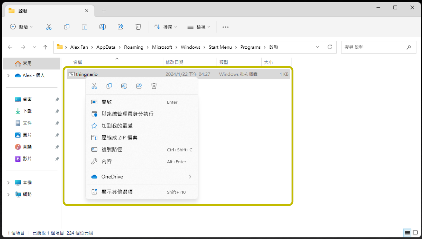Open the see-more ellipsis in the toolbar
Screen dimensions: 422x239
[225, 27]
